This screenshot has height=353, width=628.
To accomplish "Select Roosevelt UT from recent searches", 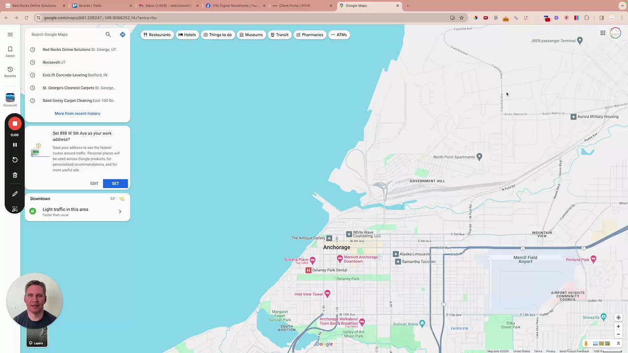I will 78,62.
